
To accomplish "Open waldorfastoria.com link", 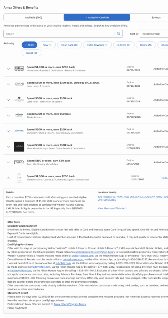I will 83,256.
